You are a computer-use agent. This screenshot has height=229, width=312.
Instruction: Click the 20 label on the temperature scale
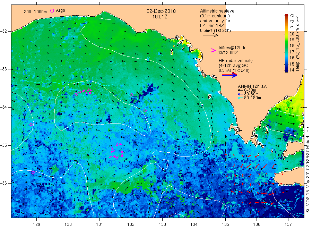pos(292,34)
